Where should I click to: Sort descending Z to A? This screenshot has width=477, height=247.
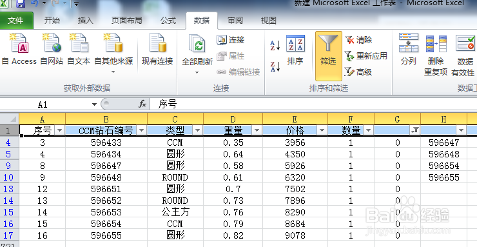click(275, 66)
